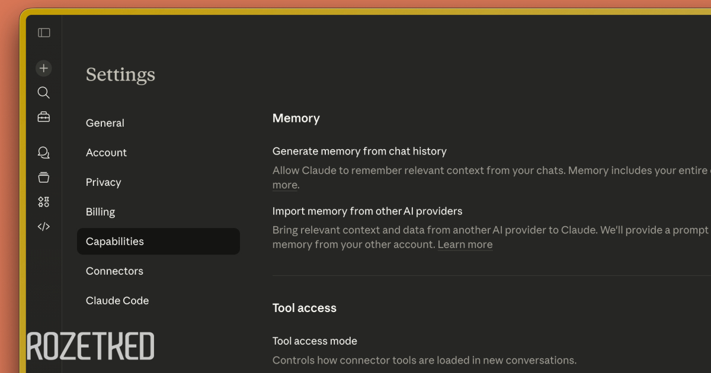Click 'Learn more' link about importing memory

click(x=465, y=245)
